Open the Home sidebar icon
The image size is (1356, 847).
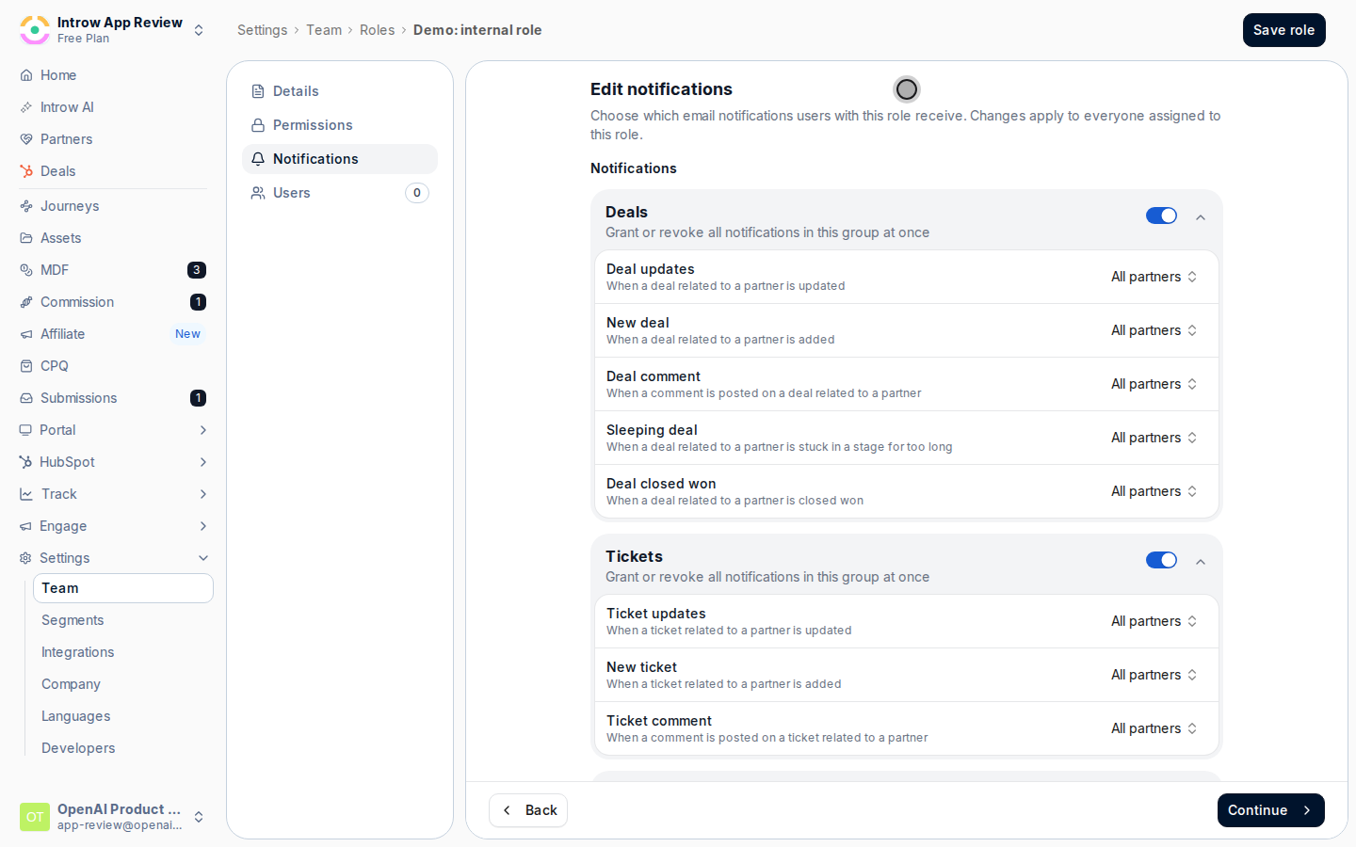pos(26,75)
